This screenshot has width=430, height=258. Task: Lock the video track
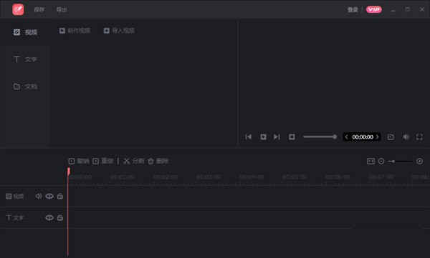point(60,196)
